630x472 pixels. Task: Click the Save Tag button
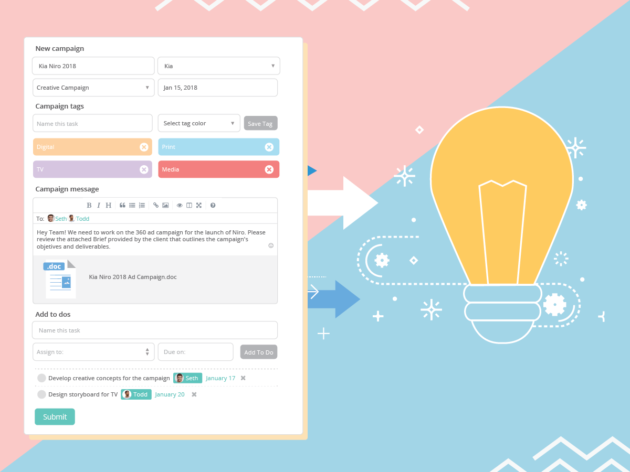click(260, 124)
